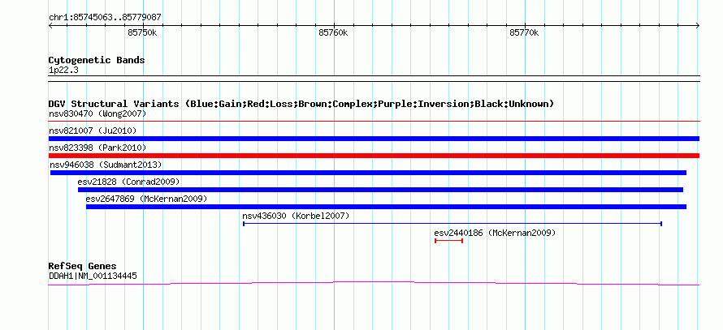Select the blue nsv946038 Sudmant2013 bar
The width and height of the screenshot is (723, 330).
click(369, 173)
